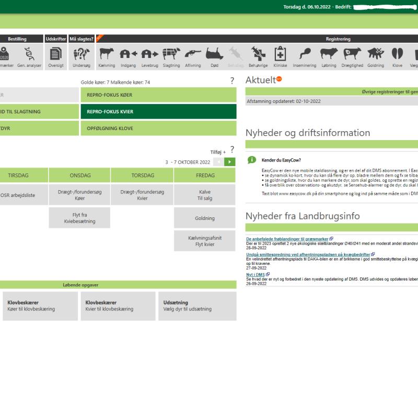Open Flyt fra Kviebesætning task
The image size is (418, 418).
pyautogui.click(x=79, y=218)
